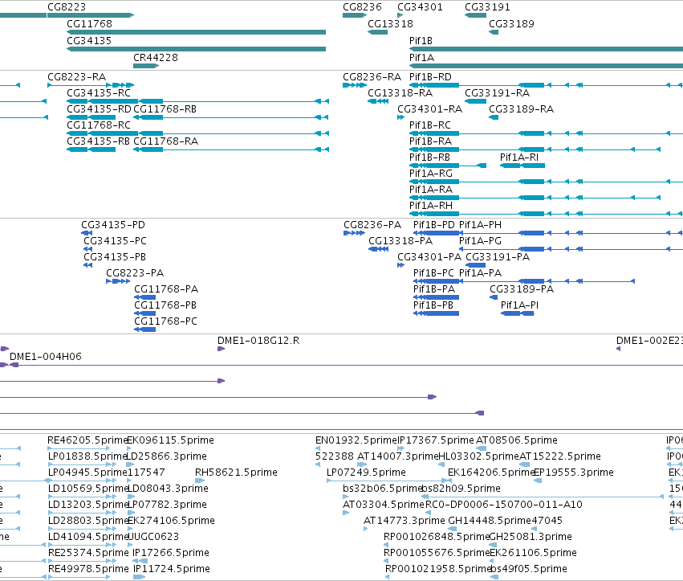Viewport: 683px width, 581px height.
Task: Open the CG13318-PA protein label
Action: 400,241
